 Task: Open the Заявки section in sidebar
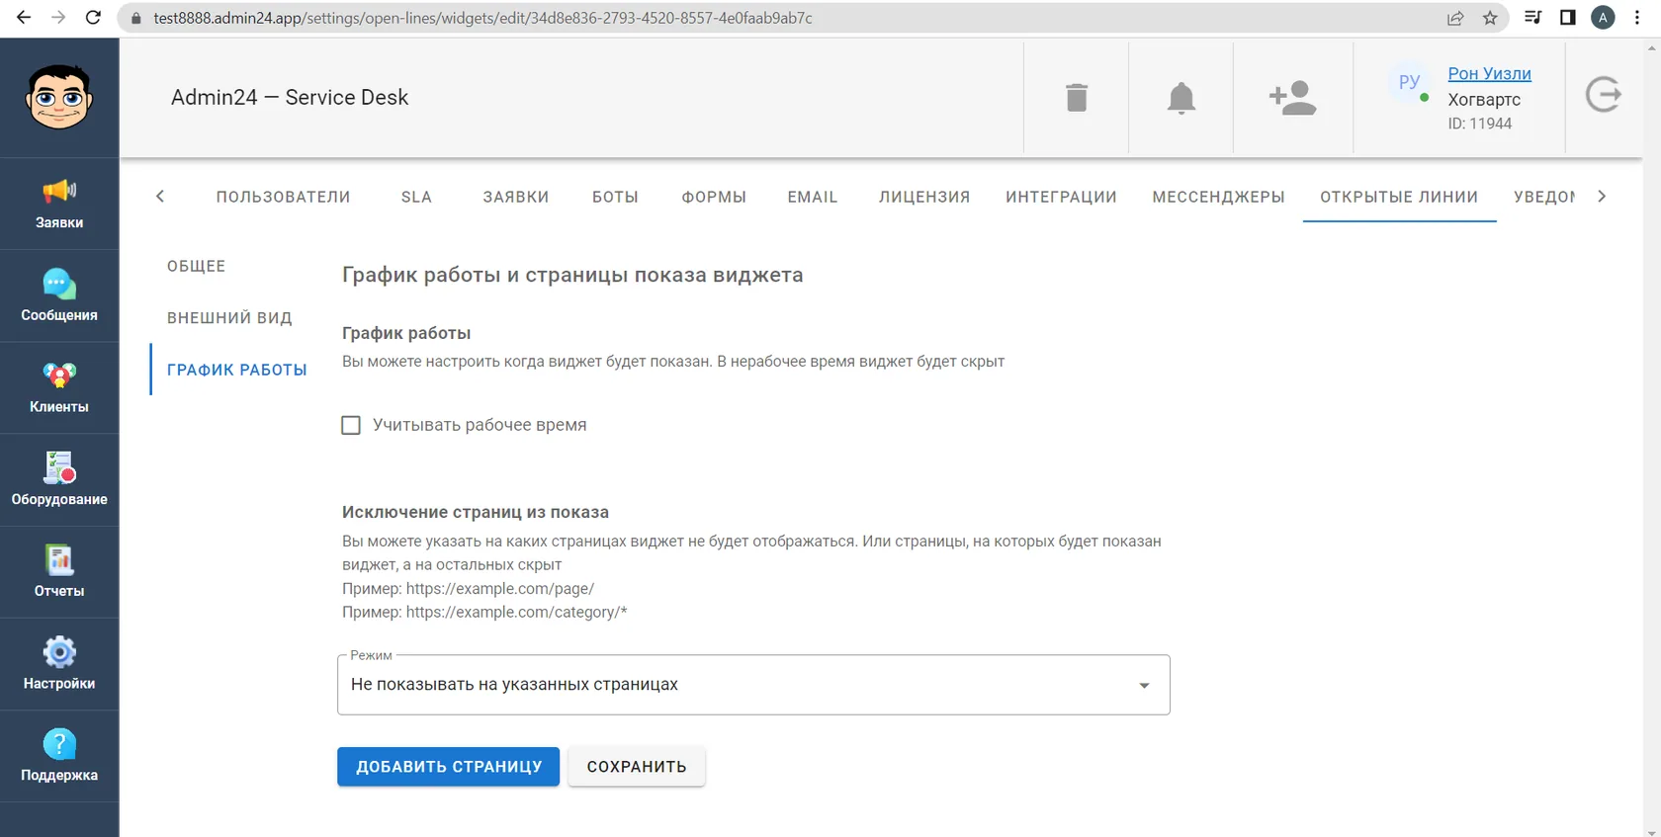click(59, 205)
